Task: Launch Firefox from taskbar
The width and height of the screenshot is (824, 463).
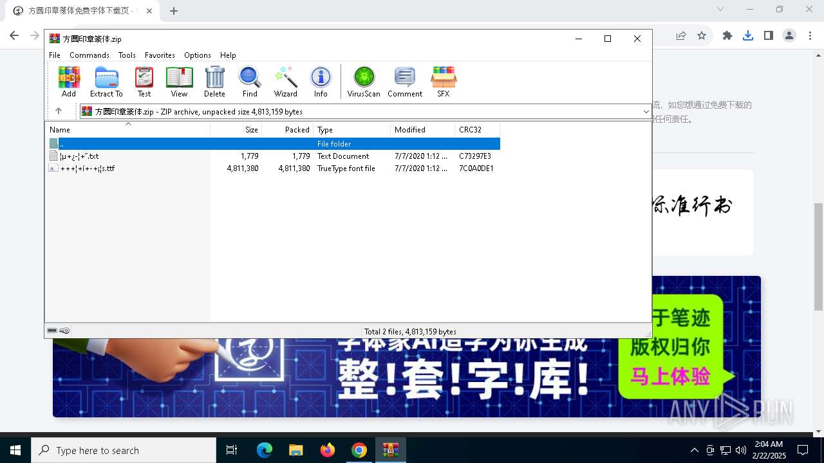Action: pyautogui.click(x=328, y=450)
